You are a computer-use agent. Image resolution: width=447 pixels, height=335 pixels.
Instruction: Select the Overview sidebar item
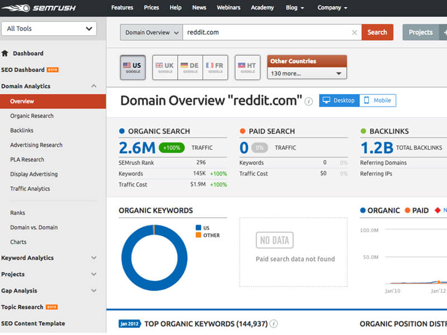pos(53,102)
